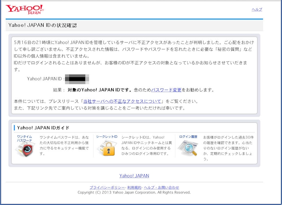Click the ログイン履歴 title label
The height and width of the screenshot is (205, 282).
click(188, 137)
